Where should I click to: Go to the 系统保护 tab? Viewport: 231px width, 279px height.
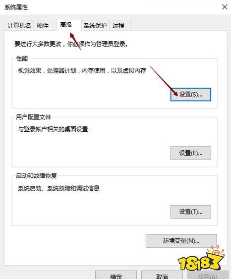click(95, 25)
